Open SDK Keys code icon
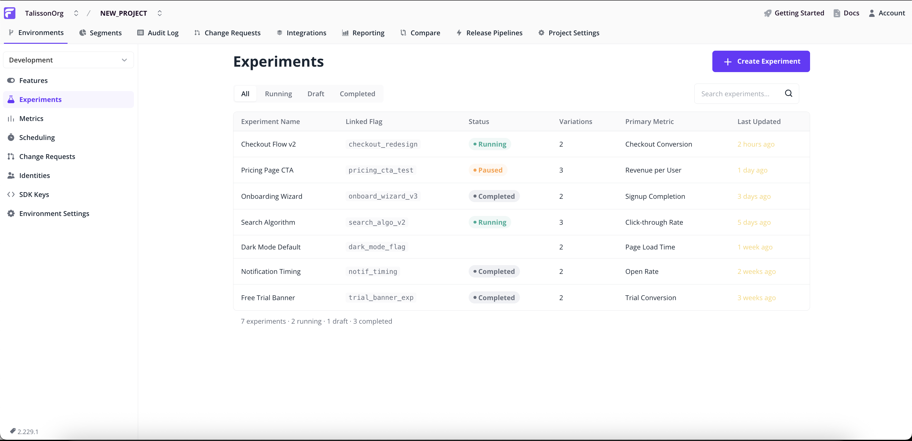Image resolution: width=912 pixels, height=441 pixels. [10, 194]
